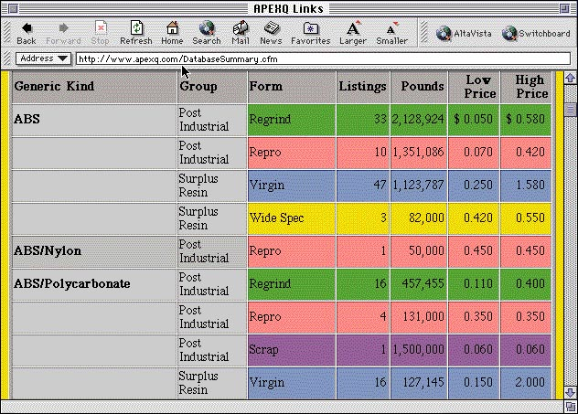Click high price "$ 0.580"

click(525, 120)
